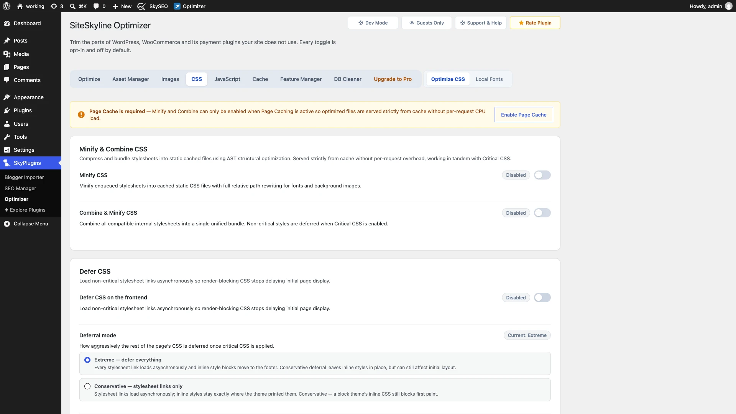Click the Appearance brush icon

point(7,97)
